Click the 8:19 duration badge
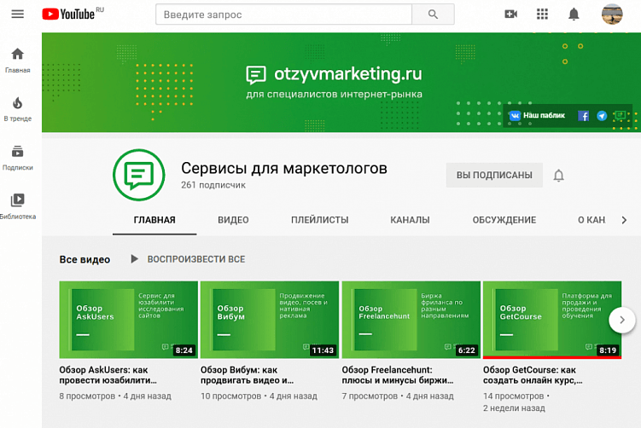Viewport: 641px width, 428px height. (x=608, y=350)
